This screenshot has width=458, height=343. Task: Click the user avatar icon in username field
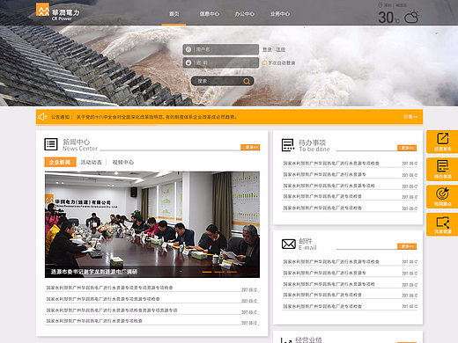pos(188,49)
